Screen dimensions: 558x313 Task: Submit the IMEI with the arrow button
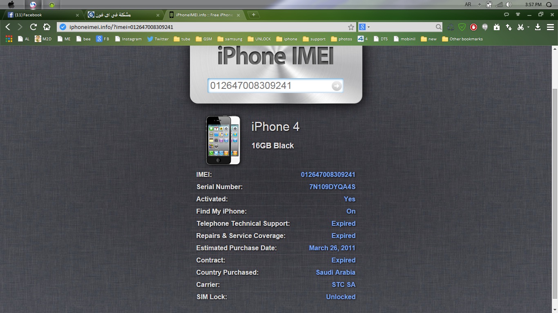click(337, 86)
